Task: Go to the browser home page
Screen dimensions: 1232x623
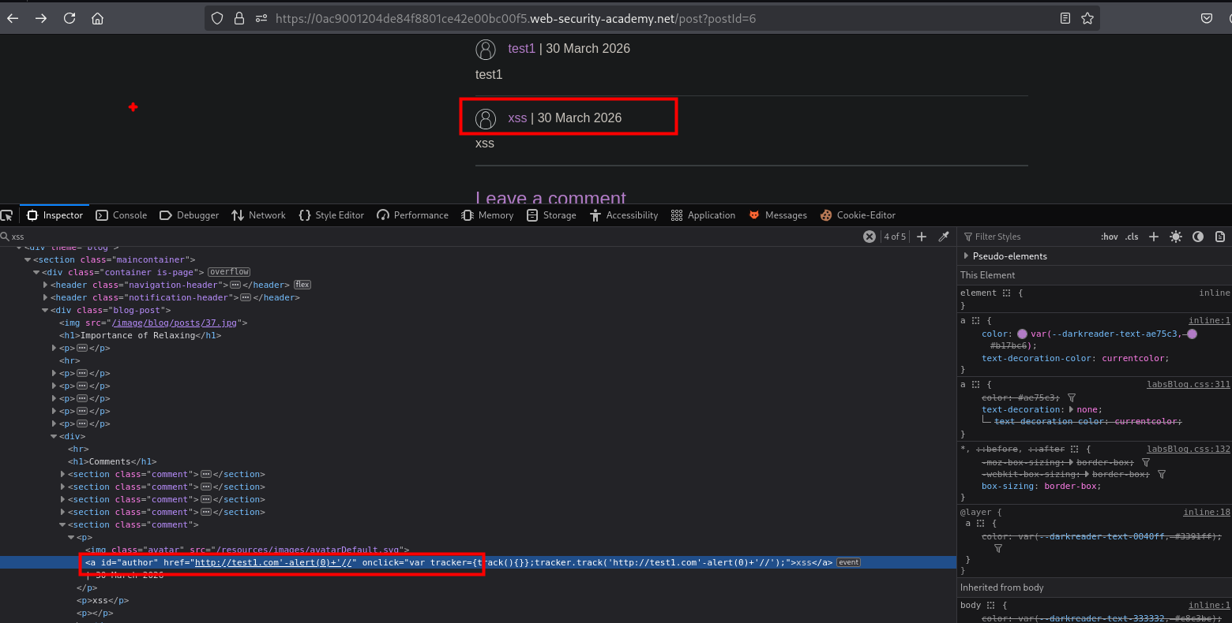Action: 98,18
